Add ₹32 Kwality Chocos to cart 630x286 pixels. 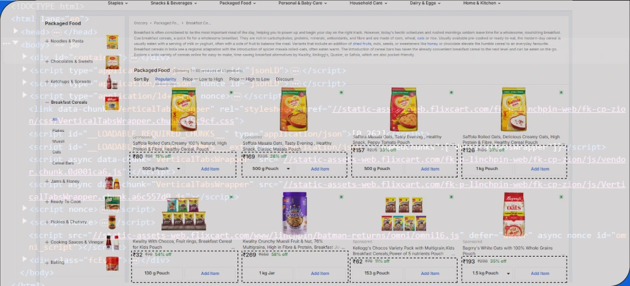210,273
